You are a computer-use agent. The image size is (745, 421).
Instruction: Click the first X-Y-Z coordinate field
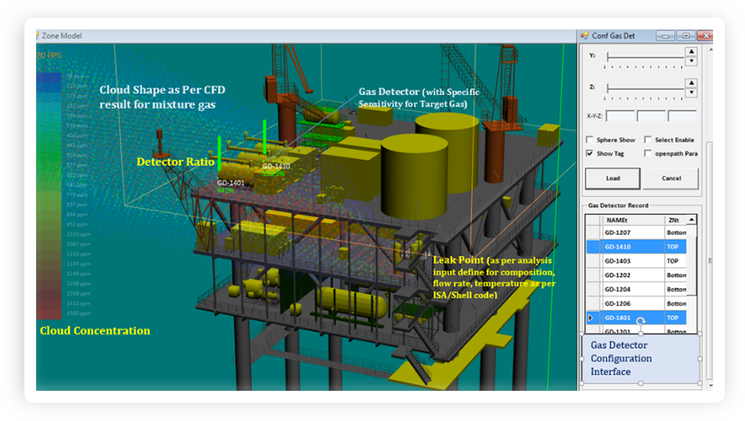click(620, 116)
